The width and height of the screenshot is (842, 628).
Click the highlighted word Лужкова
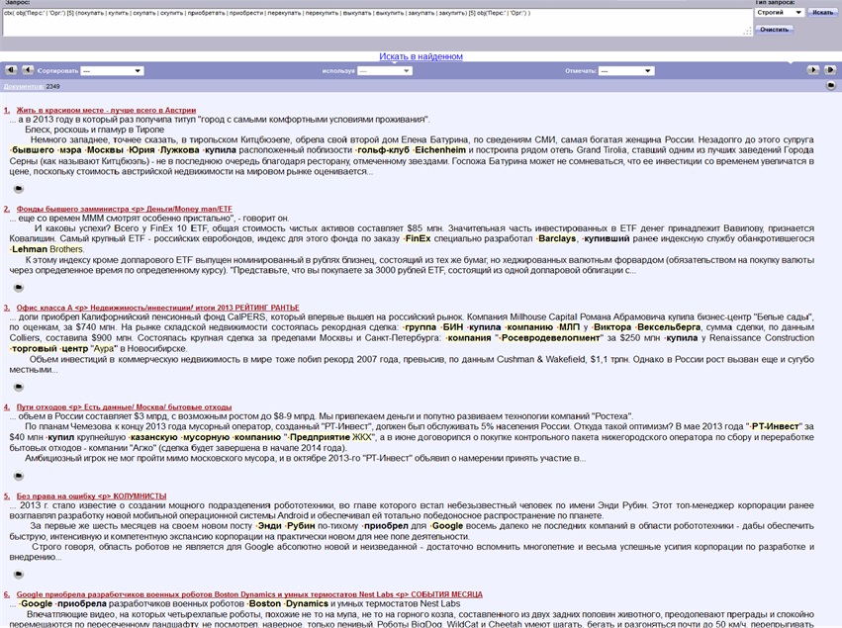coord(179,150)
